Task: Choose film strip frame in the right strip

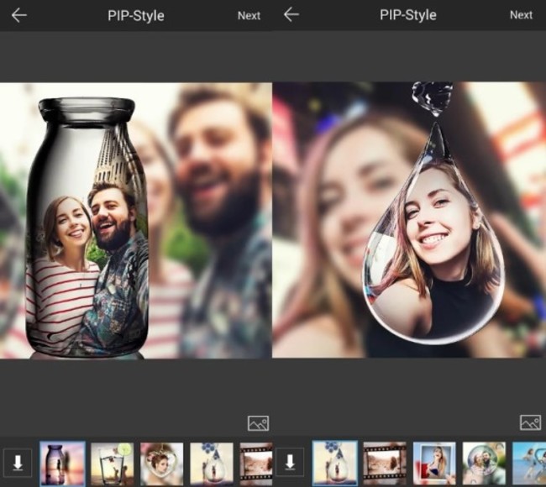Action: tap(385, 463)
